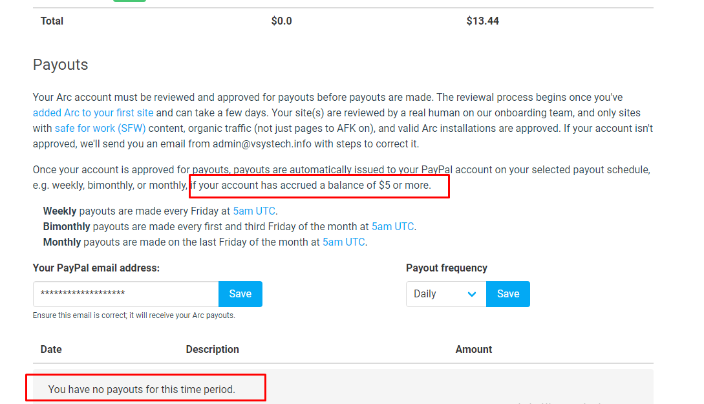Save the PayPal email address
The height and width of the screenshot is (404, 704).
240,294
